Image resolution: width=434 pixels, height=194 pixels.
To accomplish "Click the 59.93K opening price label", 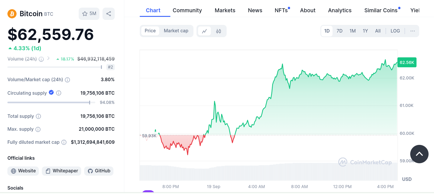I will pyautogui.click(x=149, y=136).
